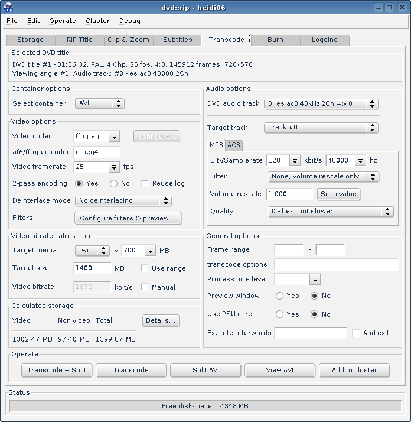Viewport: 411px width, 422px height.
Task: Click the Volume rescale field
Action: (289, 194)
